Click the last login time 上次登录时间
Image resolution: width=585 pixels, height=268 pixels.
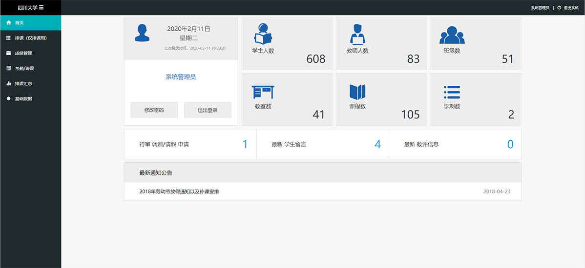pyautogui.click(x=195, y=48)
